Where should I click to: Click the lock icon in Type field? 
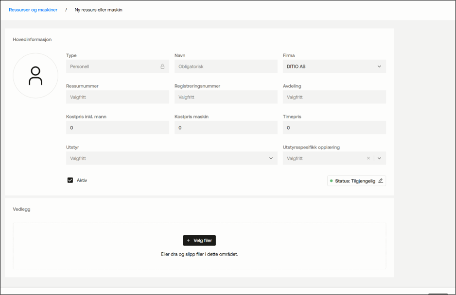pyautogui.click(x=162, y=66)
